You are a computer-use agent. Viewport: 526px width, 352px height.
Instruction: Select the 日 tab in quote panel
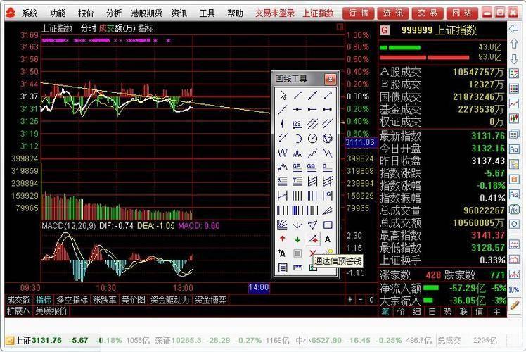tap(432, 312)
